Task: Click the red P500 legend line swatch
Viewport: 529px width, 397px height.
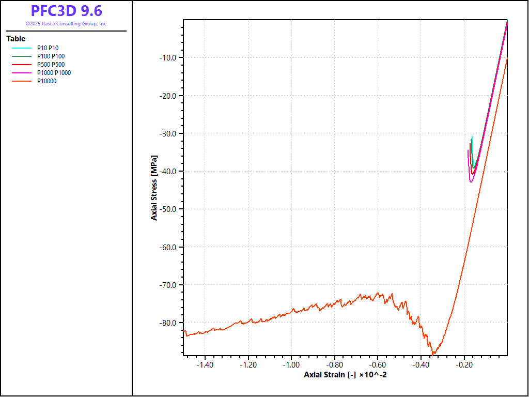Action: 21,65
